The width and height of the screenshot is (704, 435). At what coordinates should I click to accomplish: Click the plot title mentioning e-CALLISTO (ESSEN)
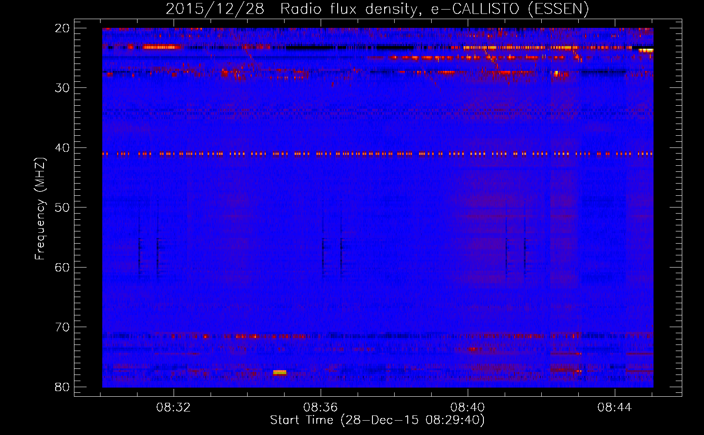(x=377, y=9)
